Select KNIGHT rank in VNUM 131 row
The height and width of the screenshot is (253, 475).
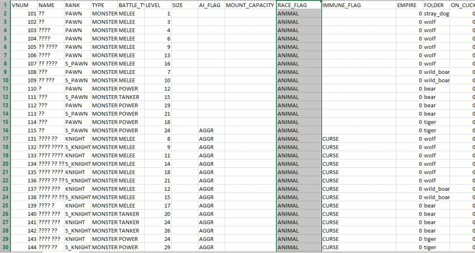click(x=77, y=139)
